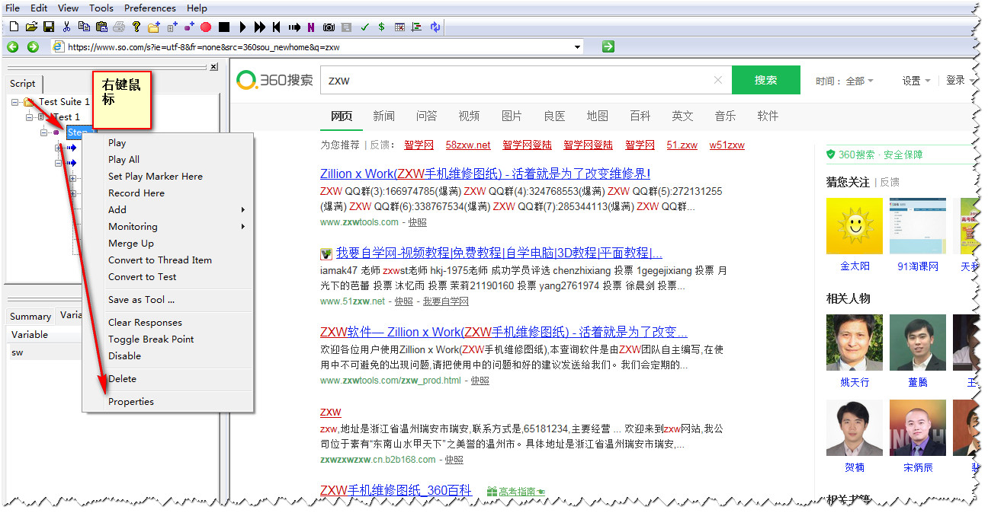Screen dimensions: 988x513
Task: Add a new step with the purple-dot plus icon
Action: [189, 27]
